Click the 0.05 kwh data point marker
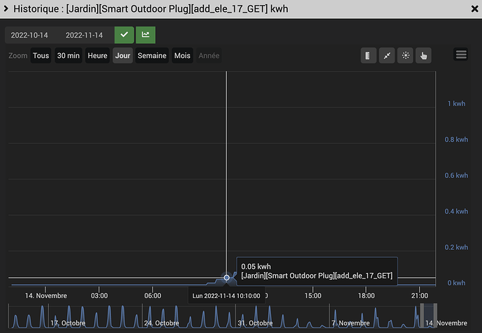The image size is (482, 333). coord(226,278)
